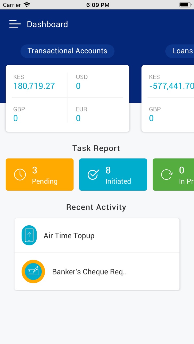Viewport: 194px width, 344px height.
Task: Tap the battery indicator in status bar
Action: click(x=185, y=5)
